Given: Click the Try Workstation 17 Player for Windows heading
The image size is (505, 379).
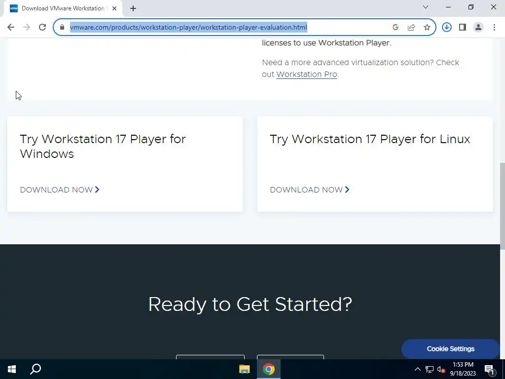Looking at the screenshot, I should (103, 146).
